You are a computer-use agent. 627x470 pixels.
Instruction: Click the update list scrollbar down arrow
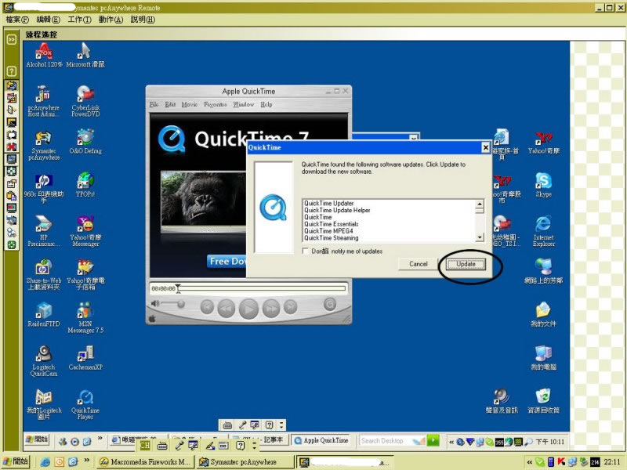480,237
